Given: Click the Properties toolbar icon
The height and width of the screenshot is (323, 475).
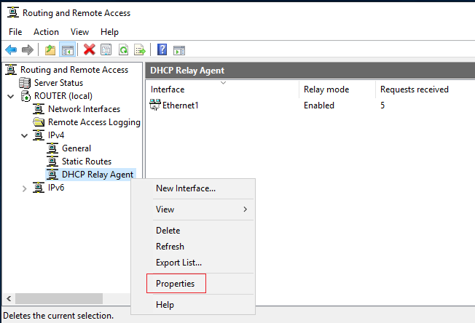Looking at the screenshot, I should [x=106, y=49].
